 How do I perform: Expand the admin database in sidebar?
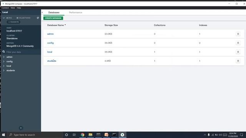pos(4,57)
